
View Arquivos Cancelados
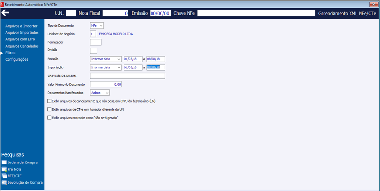click(22, 46)
